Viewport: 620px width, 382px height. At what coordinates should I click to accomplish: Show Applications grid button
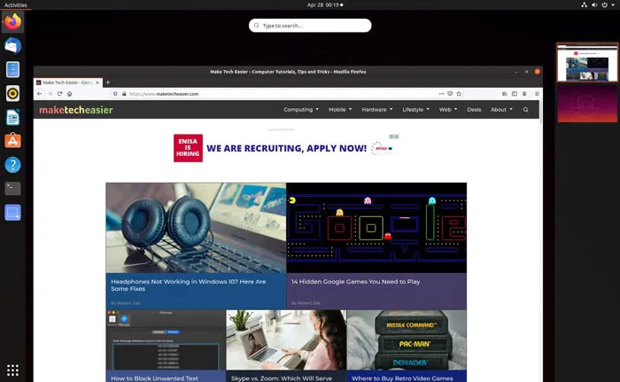click(x=12, y=370)
